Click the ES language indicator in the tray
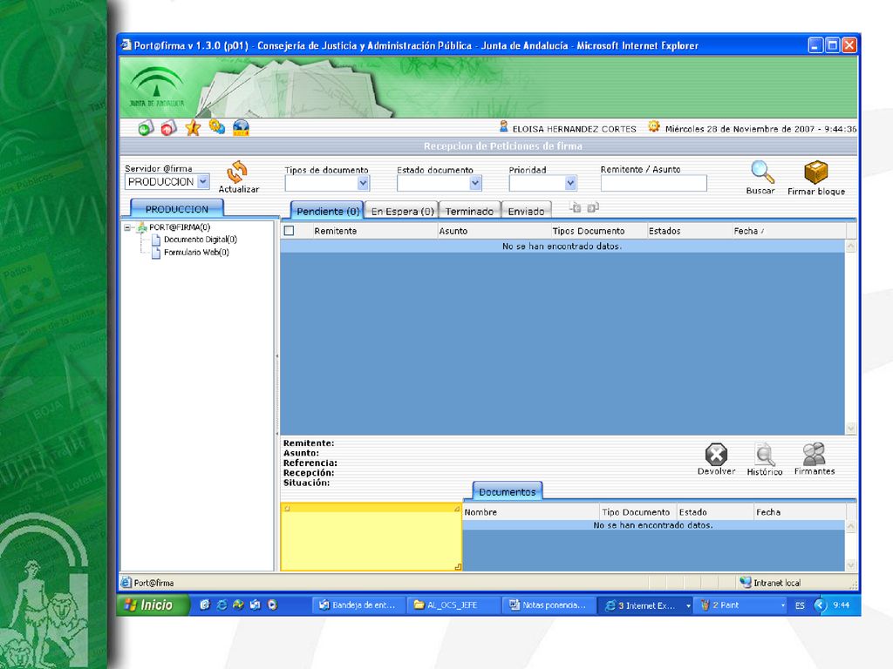 (x=800, y=605)
